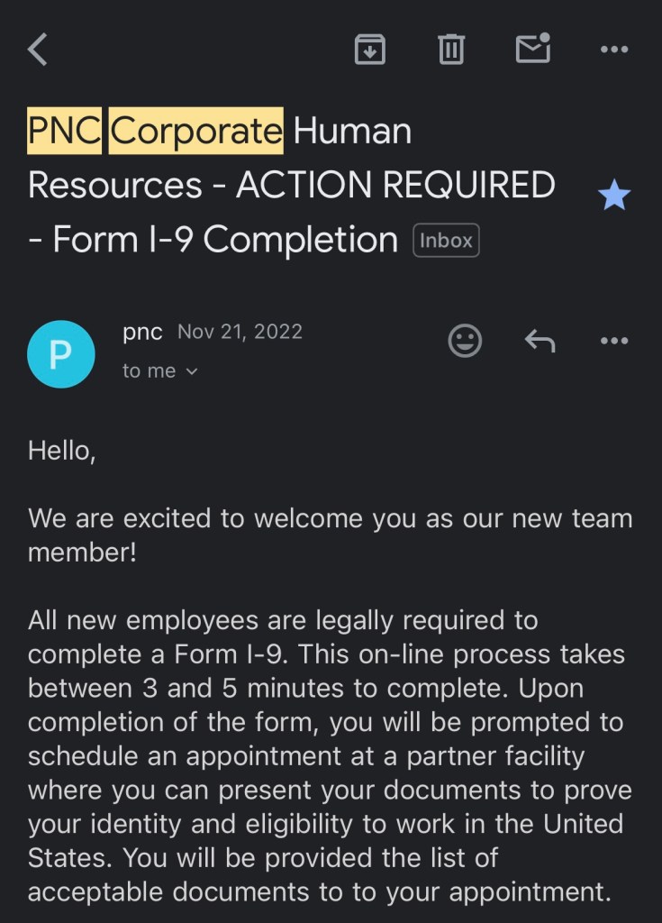Delete this email with trash icon
The image size is (662, 923).
450,50
